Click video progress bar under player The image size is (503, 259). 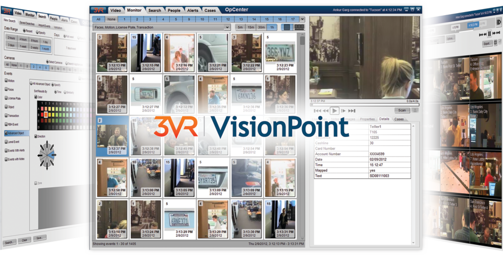point(364,104)
